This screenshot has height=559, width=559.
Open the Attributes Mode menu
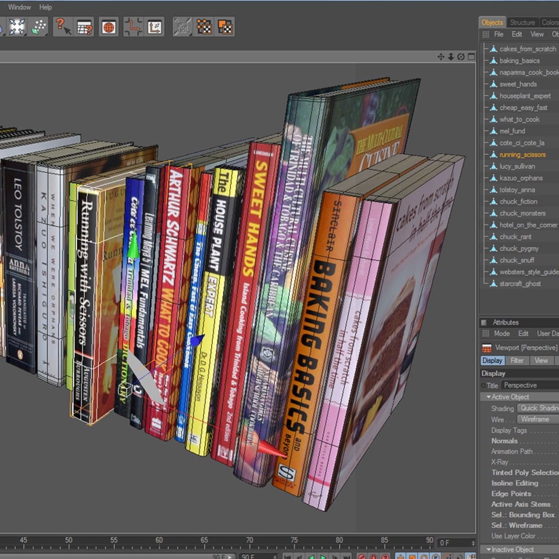502,333
